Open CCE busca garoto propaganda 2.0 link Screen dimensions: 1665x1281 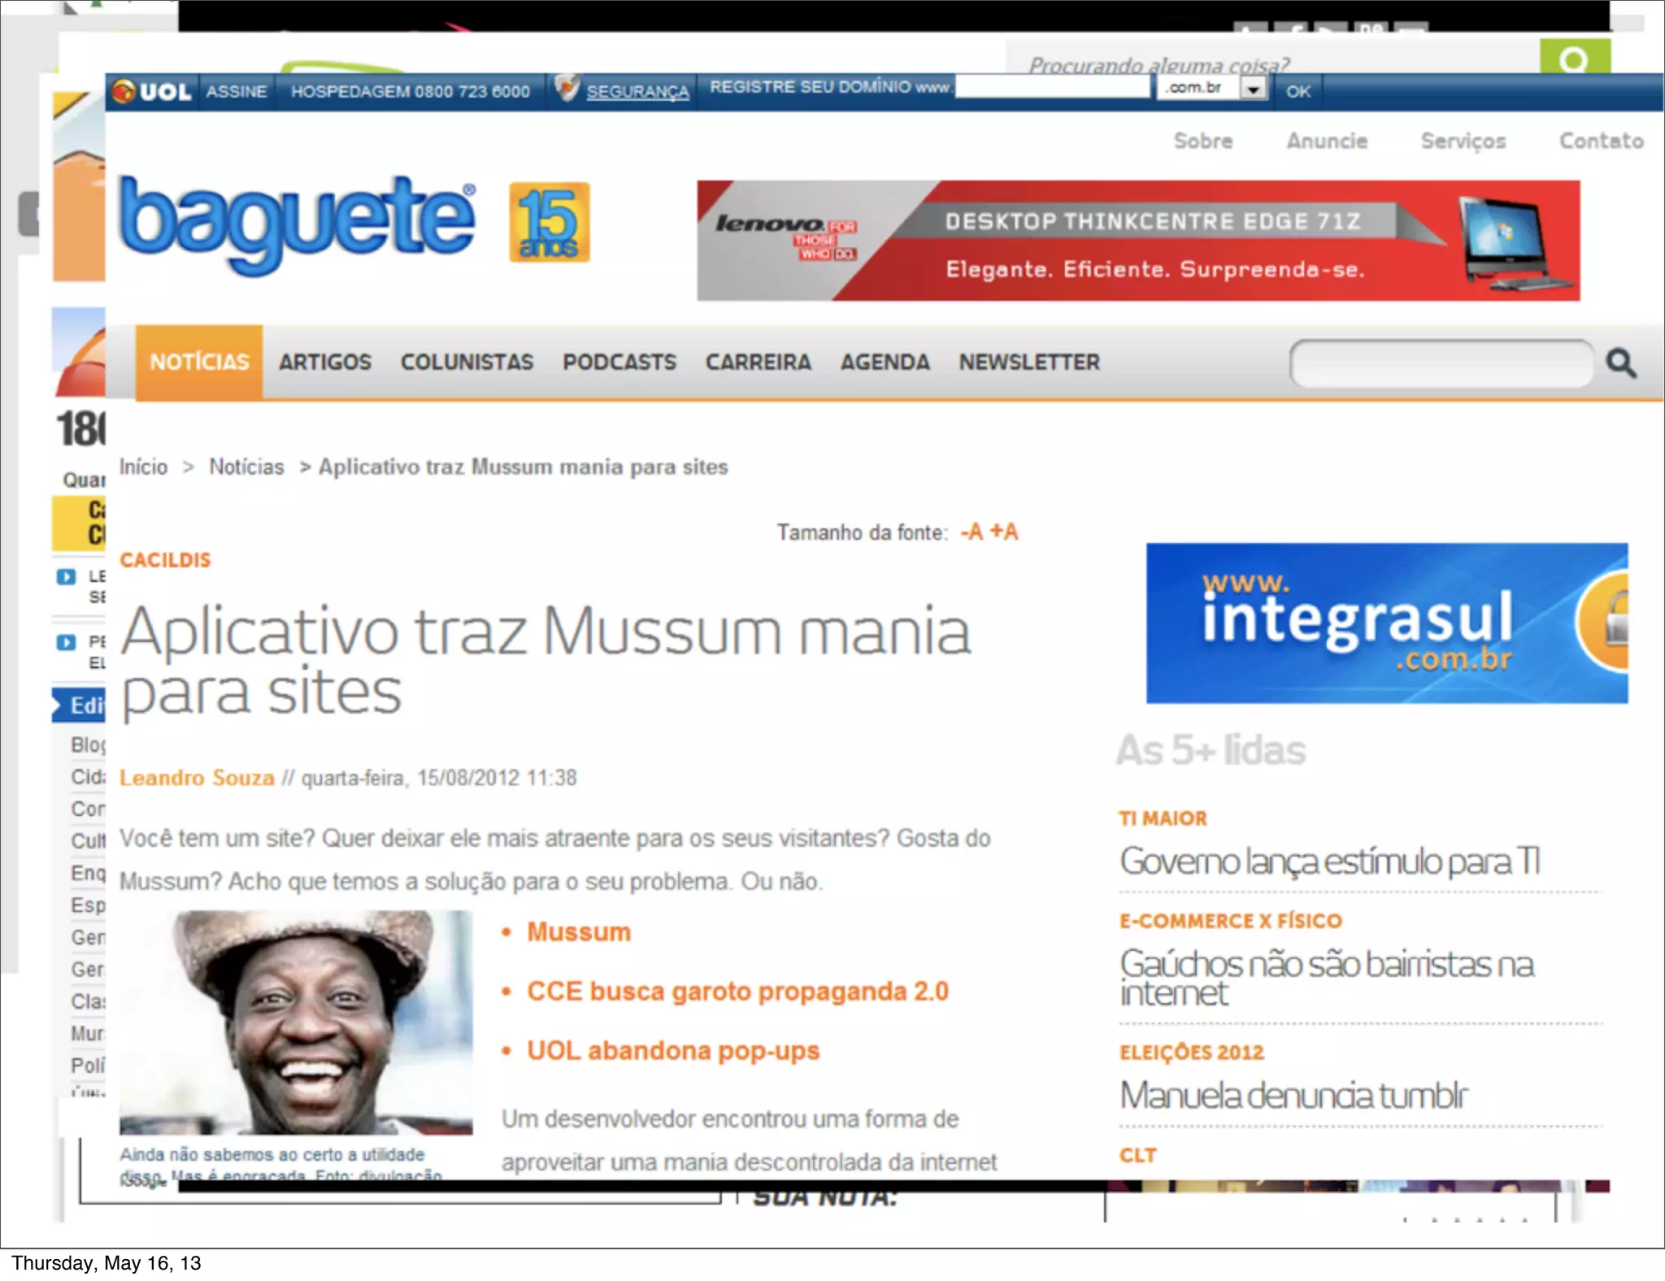point(737,992)
